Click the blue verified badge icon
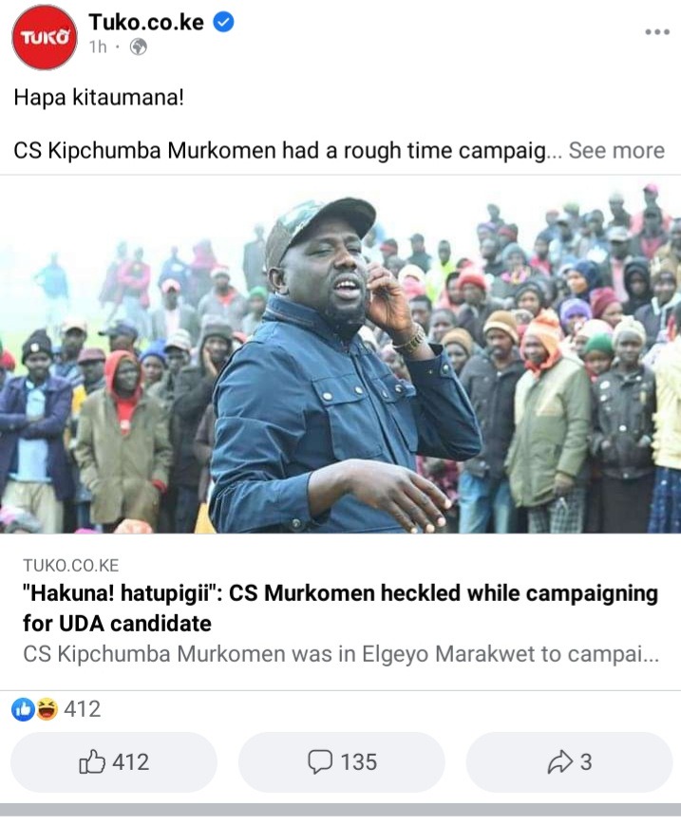Image resolution: width=681 pixels, height=825 pixels. tap(223, 22)
